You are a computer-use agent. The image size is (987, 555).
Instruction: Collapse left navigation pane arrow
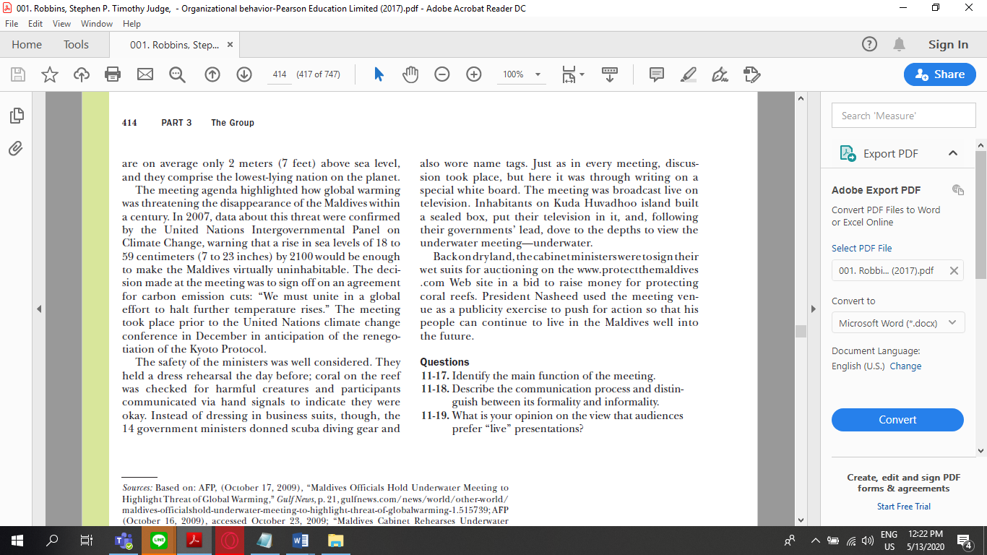(x=39, y=309)
